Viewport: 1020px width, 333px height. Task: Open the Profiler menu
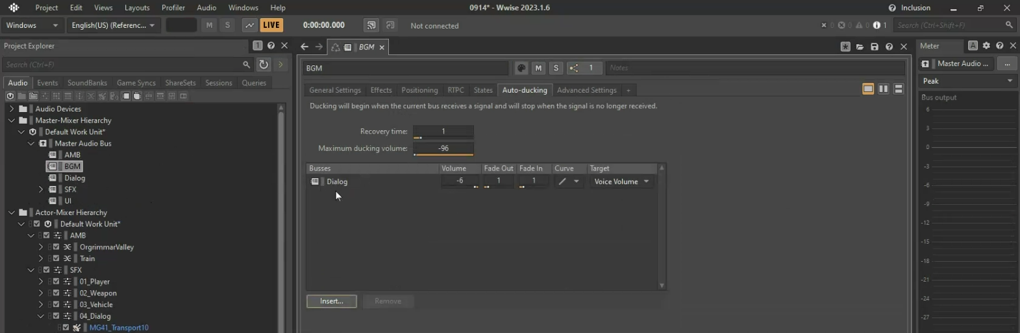point(173,8)
